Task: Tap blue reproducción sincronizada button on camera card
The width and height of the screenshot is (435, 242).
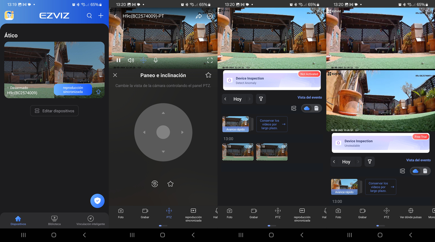Action: pyautogui.click(x=73, y=90)
